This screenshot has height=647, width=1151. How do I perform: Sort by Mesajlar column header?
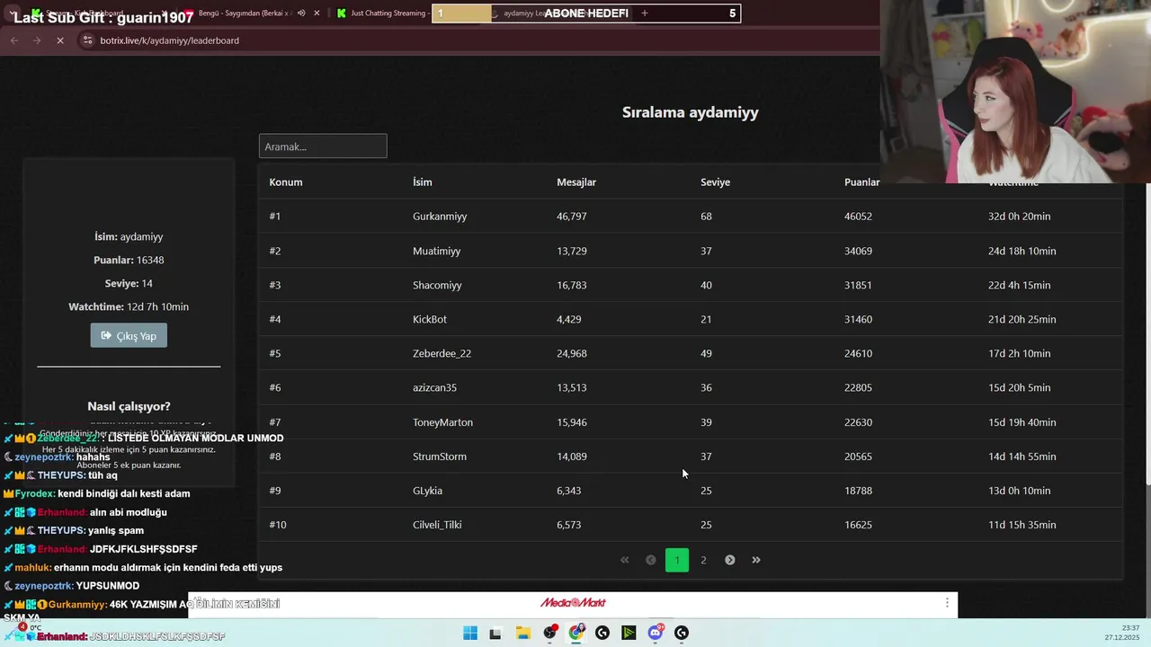(576, 182)
